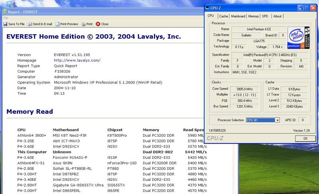This screenshot has width=319, height=194.
Task: Click the Technology value 0.13 µ
Action: pos(239,47)
